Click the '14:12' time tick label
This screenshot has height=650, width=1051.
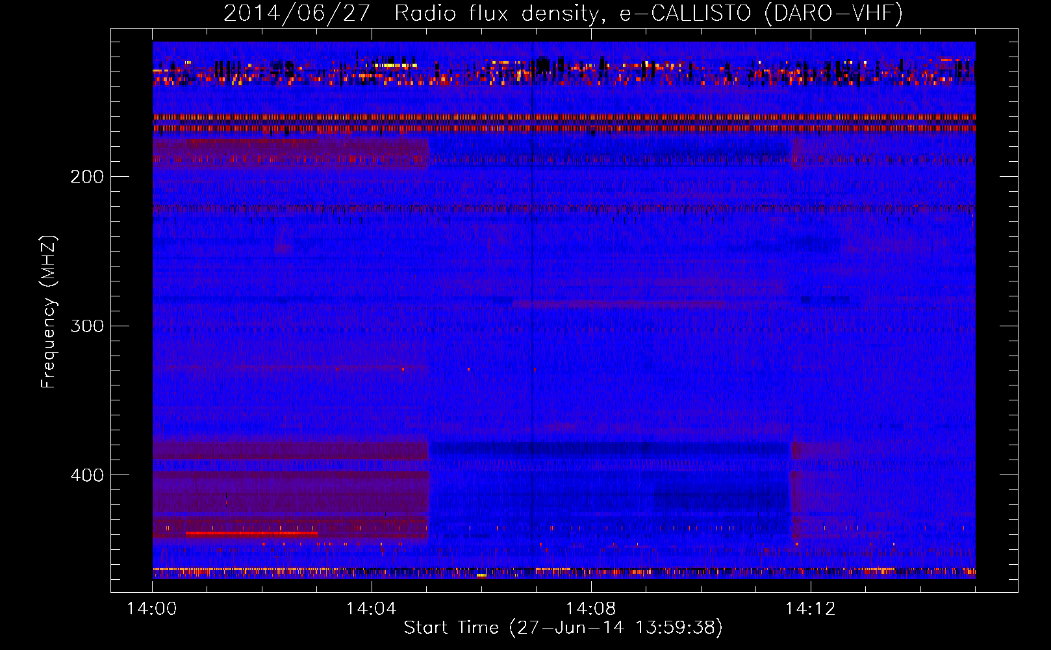811,609
